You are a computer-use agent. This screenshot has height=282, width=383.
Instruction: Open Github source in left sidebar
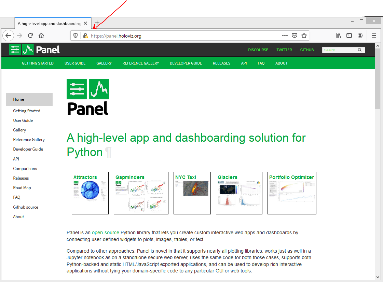[26, 207]
